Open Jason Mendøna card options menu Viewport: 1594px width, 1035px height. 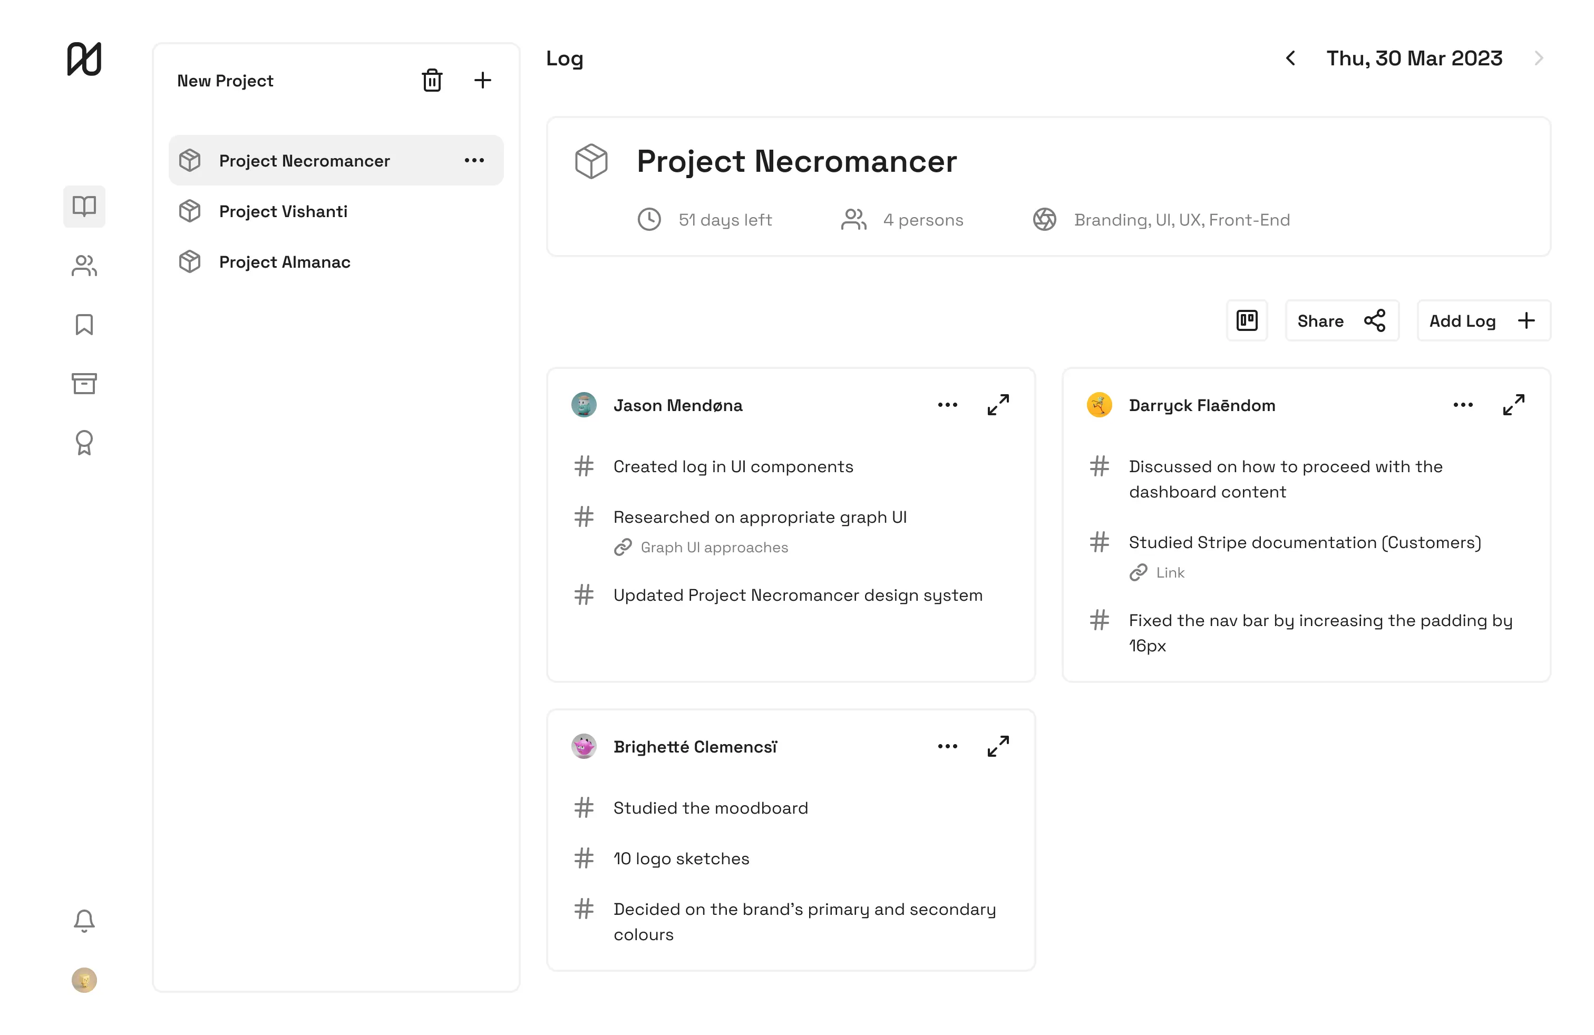[947, 405]
